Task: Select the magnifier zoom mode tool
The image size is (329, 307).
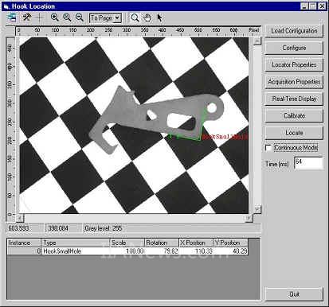Action: 135,17
